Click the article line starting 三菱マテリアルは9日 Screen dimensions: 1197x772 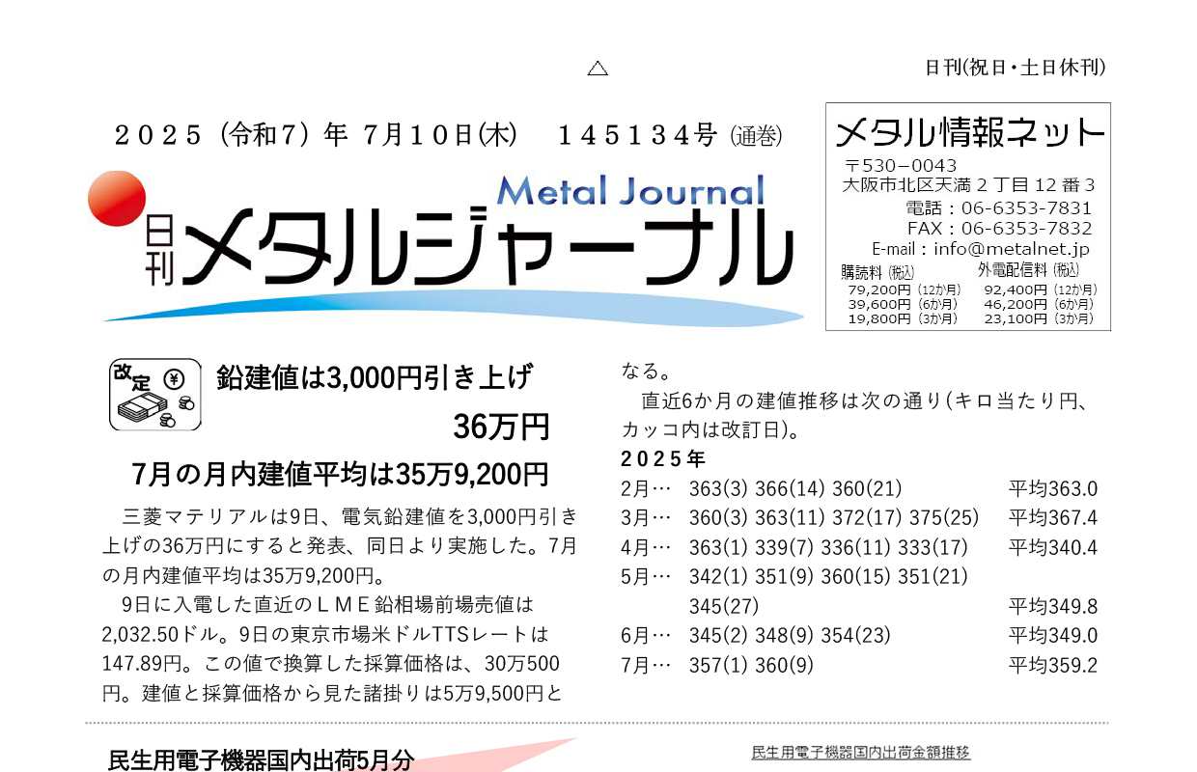350,516
